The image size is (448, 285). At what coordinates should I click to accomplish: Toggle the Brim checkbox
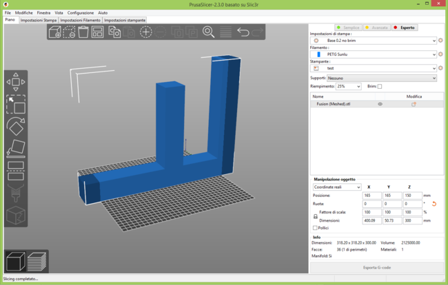[x=379, y=87]
